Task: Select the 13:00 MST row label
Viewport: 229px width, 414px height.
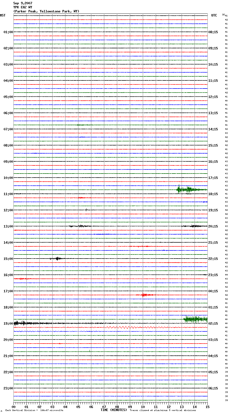Action: pos(8,226)
